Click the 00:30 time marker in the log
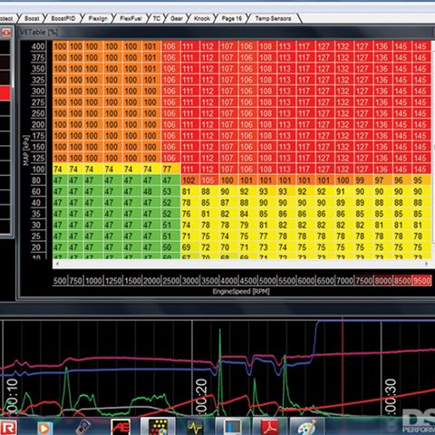This screenshot has width=435, height=435. [x=391, y=396]
